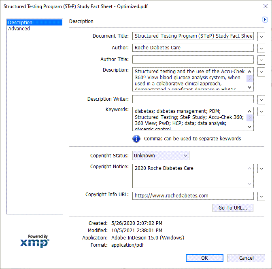Click the Created date 5/26/2020 2:07:02 PM

(137, 223)
